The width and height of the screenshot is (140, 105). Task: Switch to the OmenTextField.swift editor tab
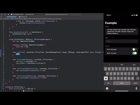click(x=12, y=17)
